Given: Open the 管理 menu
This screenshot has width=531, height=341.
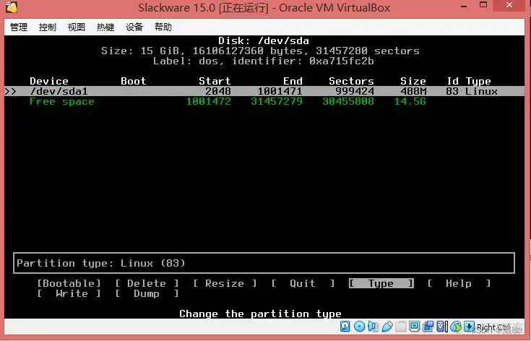Looking at the screenshot, I should (19, 27).
